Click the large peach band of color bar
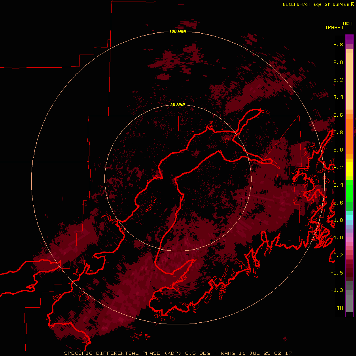This screenshot has height=356, width=356. tap(349, 81)
